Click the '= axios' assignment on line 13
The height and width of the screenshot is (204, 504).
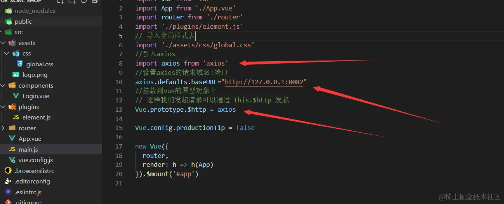[223, 109]
